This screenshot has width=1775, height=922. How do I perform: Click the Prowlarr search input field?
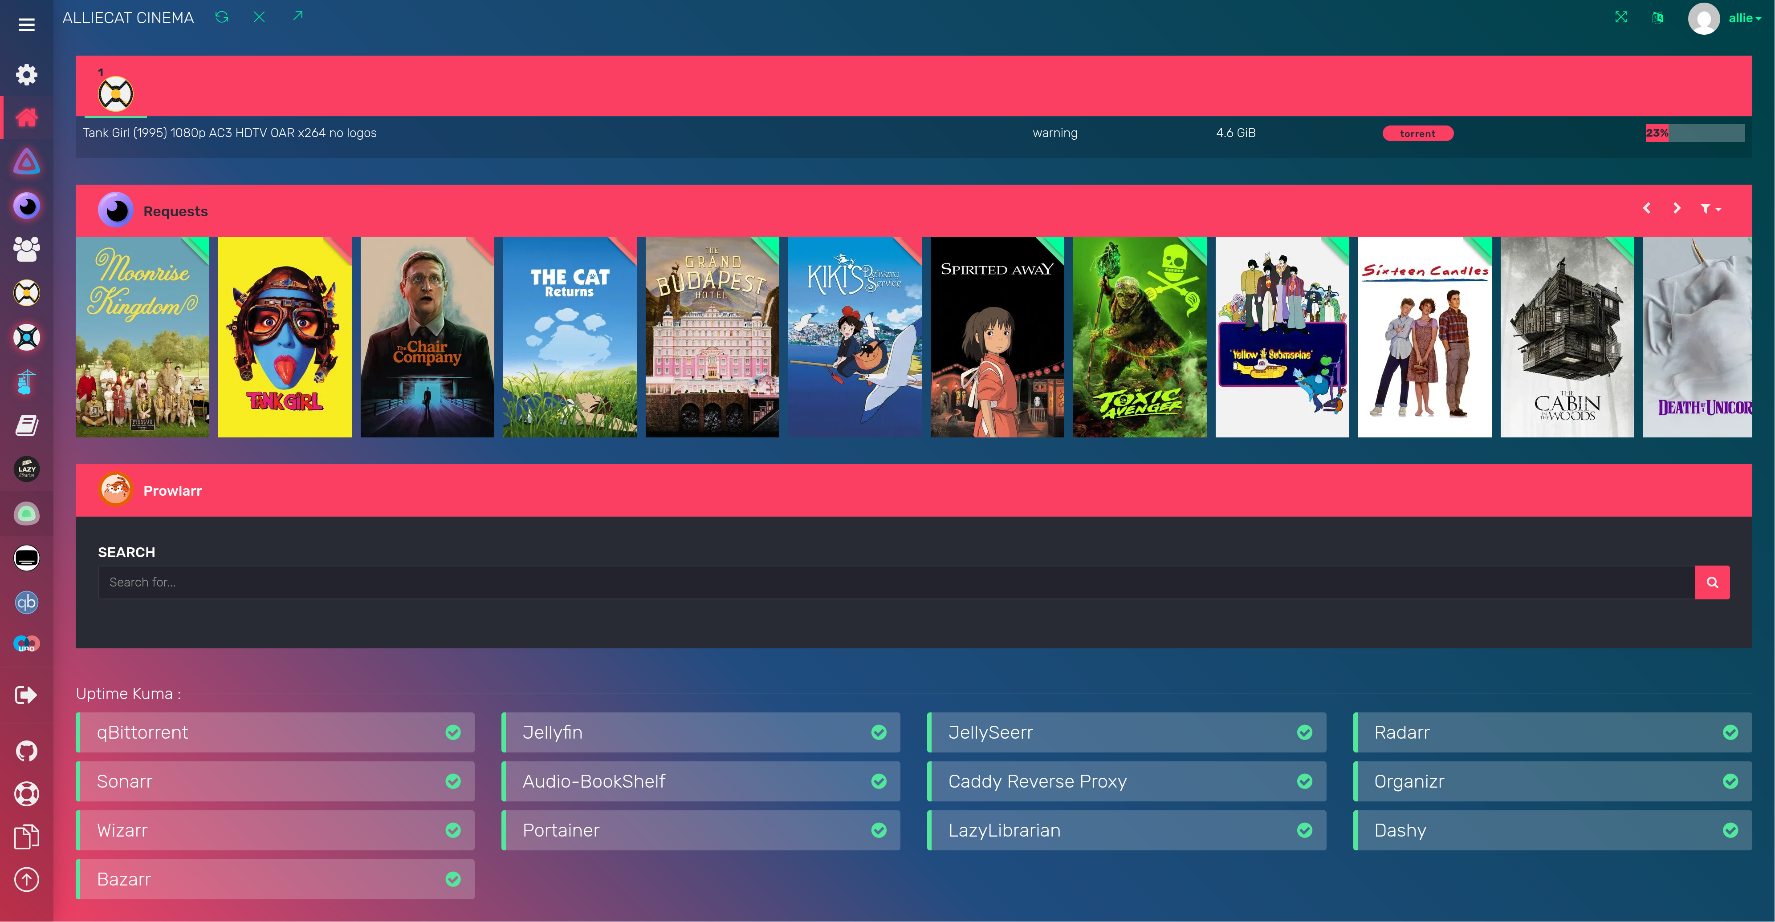[x=896, y=582]
